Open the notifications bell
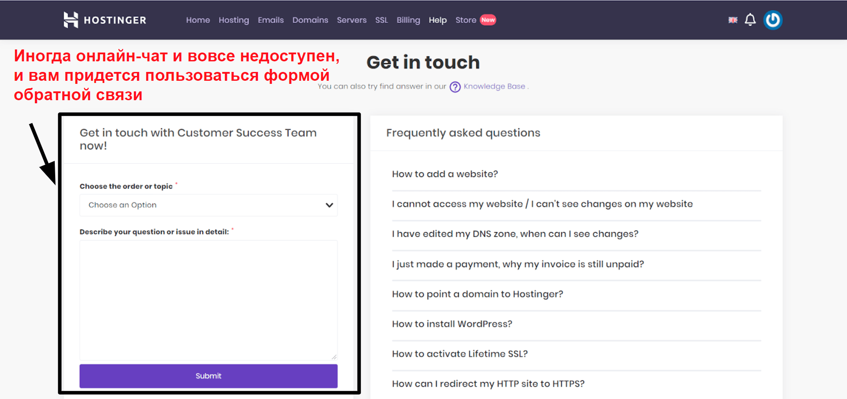Screen dimensions: 847x399 750,20
